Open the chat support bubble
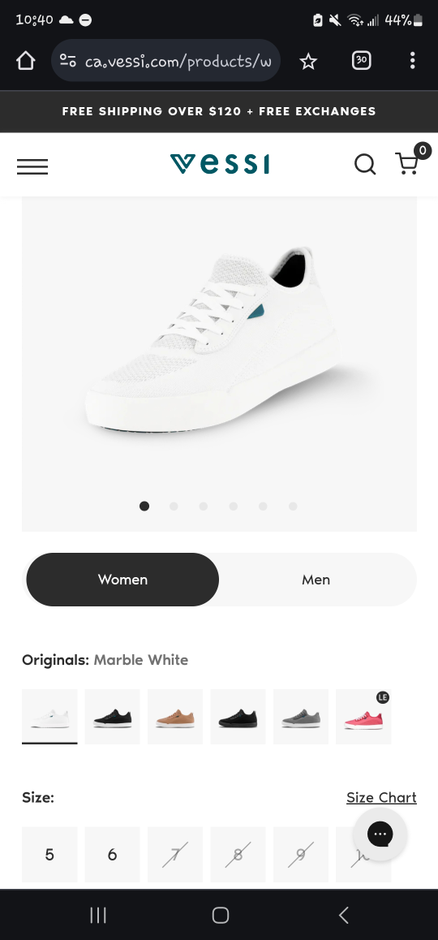The width and height of the screenshot is (438, 940). click(x=380, y=834)
